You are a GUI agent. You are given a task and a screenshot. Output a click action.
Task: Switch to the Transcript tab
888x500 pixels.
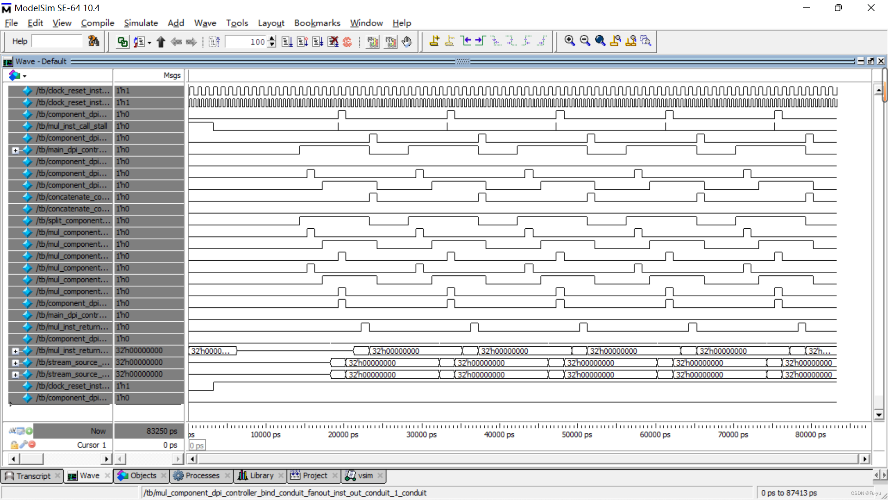tap(32, 476)
